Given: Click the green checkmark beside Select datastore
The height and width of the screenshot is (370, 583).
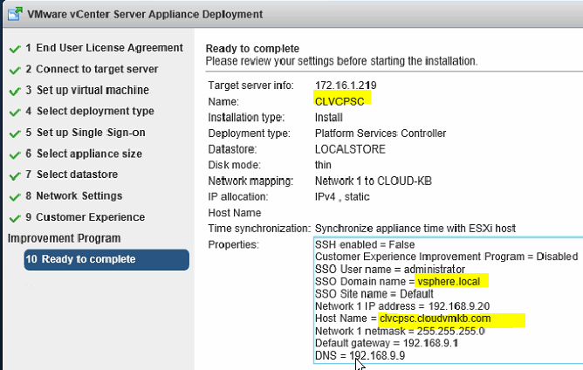Looking at the screenshot, I should [x=15, y=175].
